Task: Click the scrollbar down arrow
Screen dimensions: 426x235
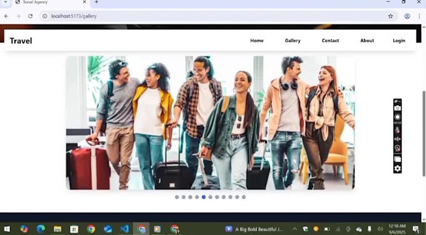Action: [423, 220]
